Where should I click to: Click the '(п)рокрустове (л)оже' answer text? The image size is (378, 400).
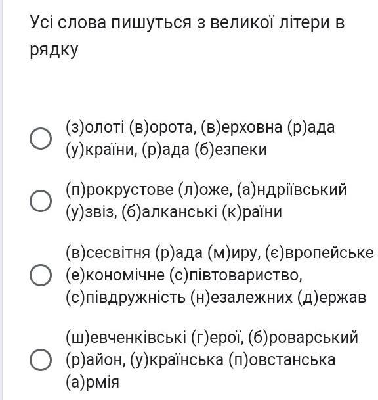click(149, 190)
